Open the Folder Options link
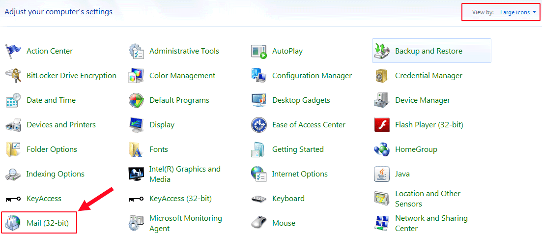 (x=52, y=149)
